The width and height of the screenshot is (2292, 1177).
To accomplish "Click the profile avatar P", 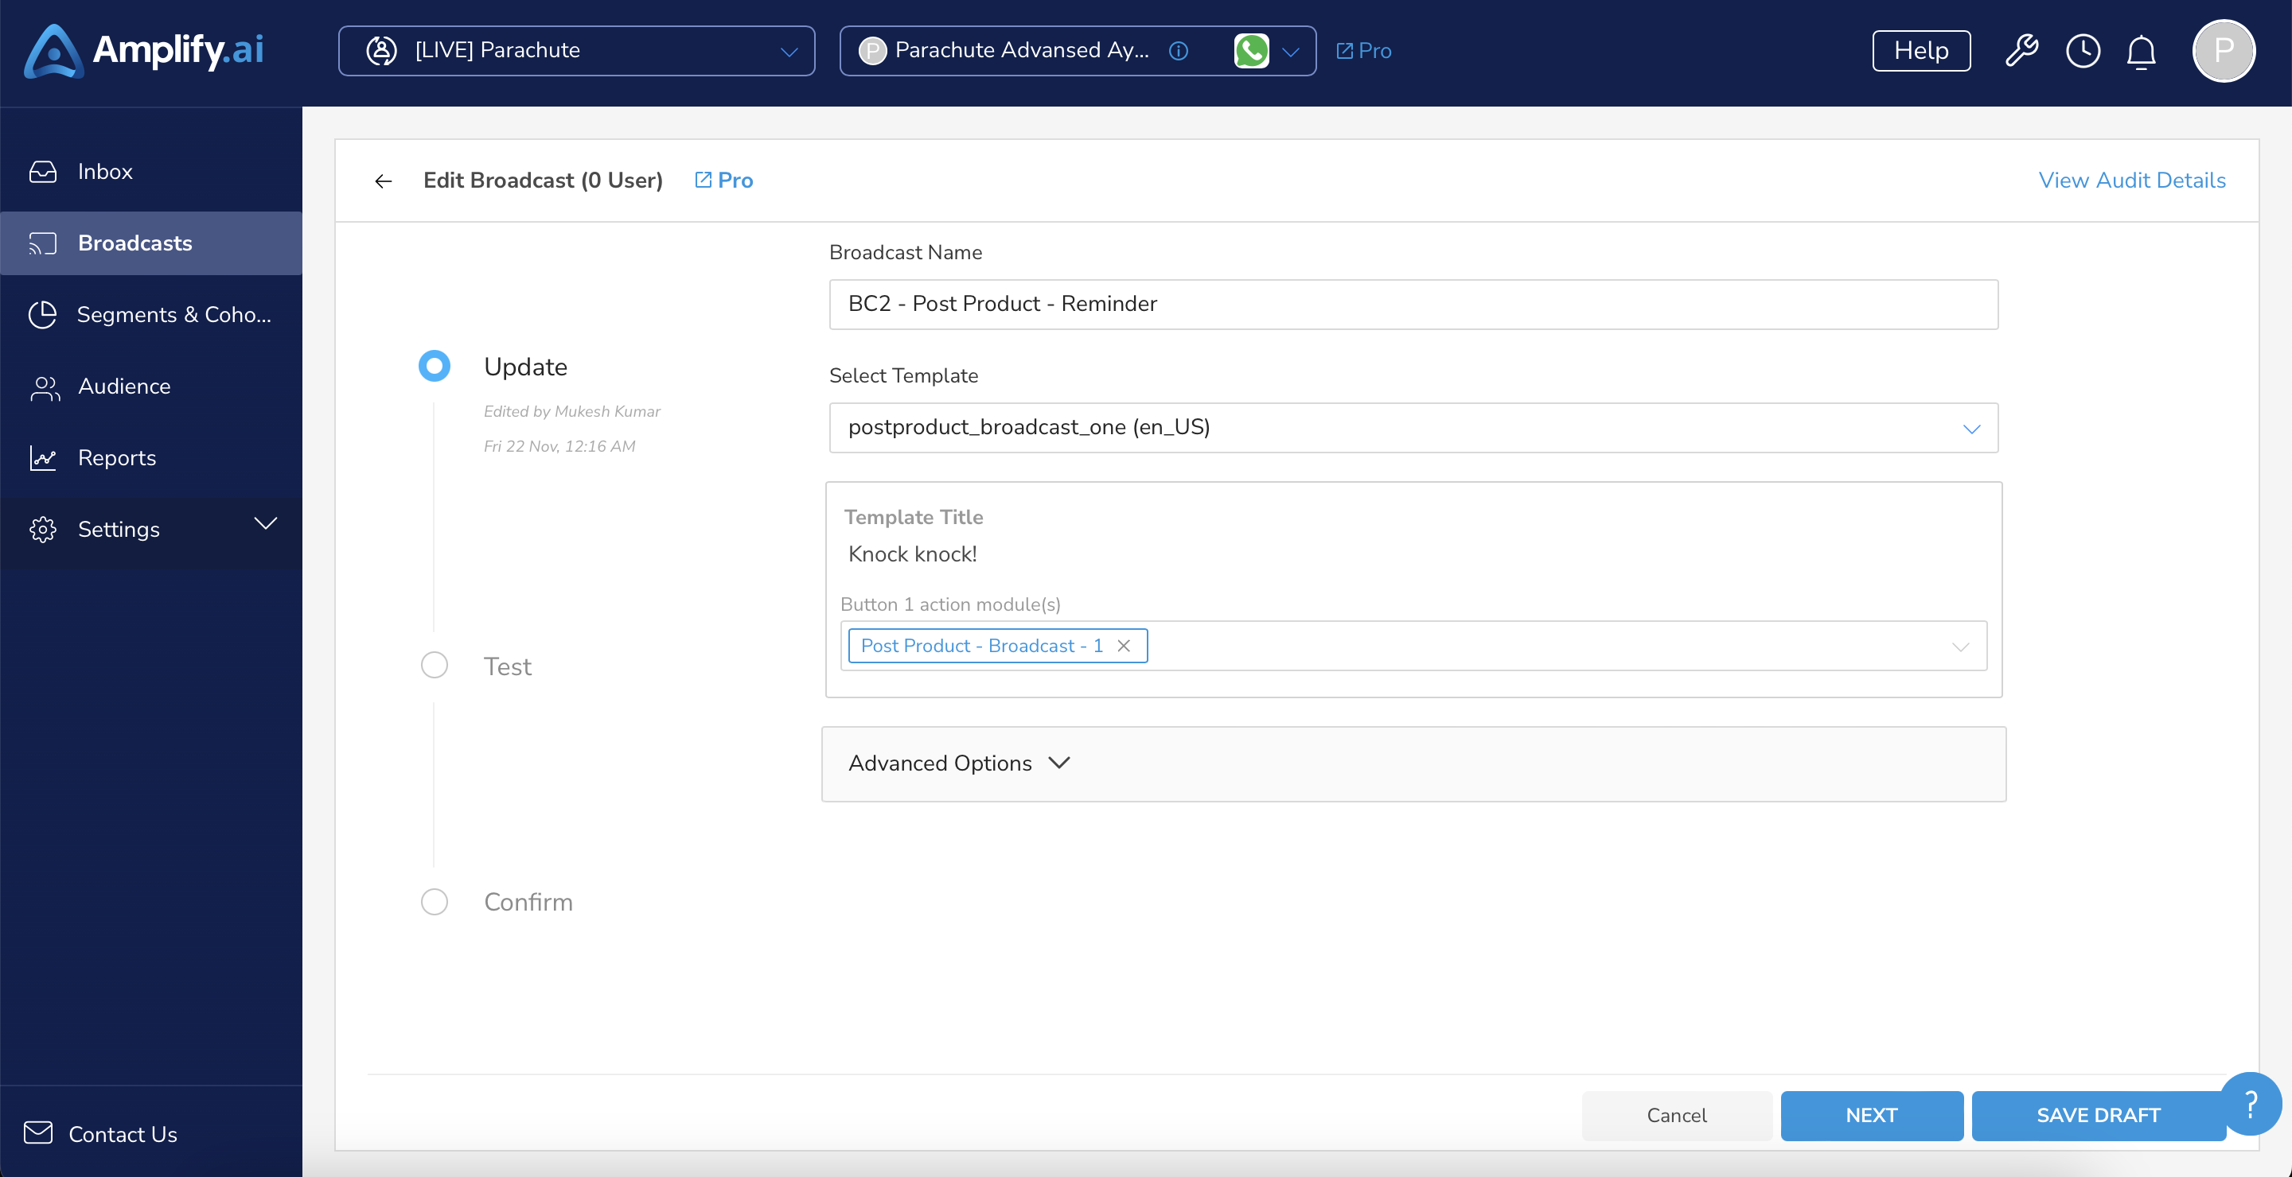I will [2224, 51].
